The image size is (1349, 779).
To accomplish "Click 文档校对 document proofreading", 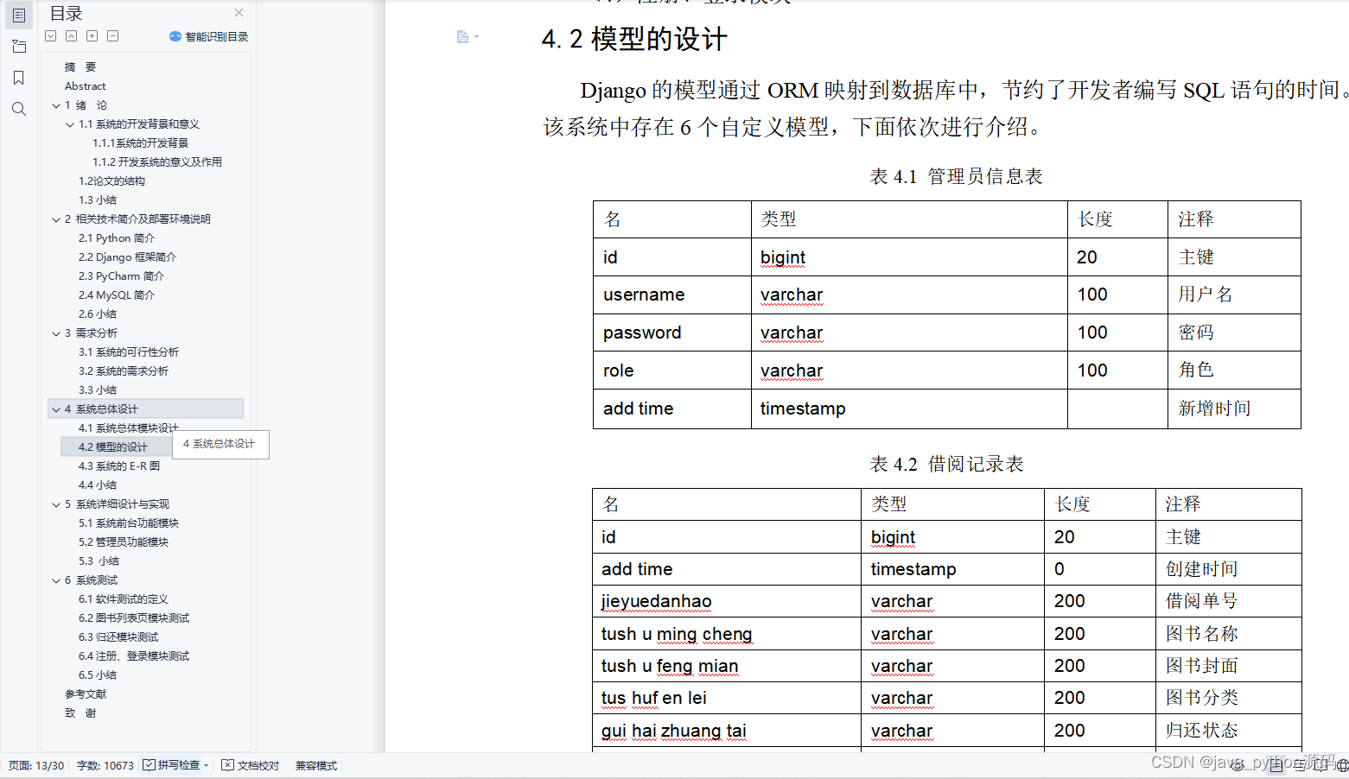I will (x=251, y=765).
